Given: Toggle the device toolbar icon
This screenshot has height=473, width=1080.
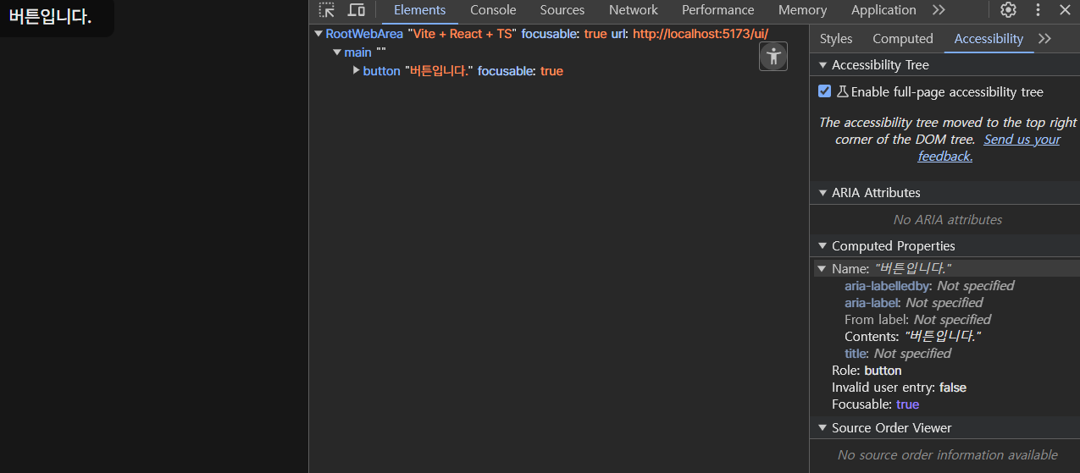Looking at the screenshot, I should tap(357, 10).
